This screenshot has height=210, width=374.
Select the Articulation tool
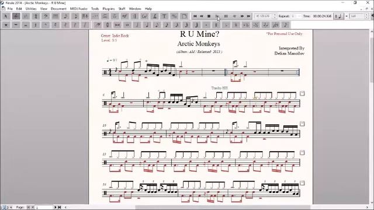pos(115,16)
